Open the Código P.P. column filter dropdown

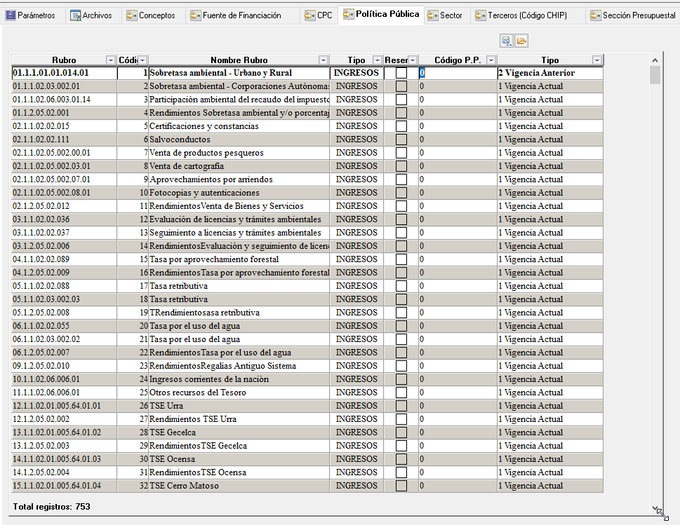[491, 60]
